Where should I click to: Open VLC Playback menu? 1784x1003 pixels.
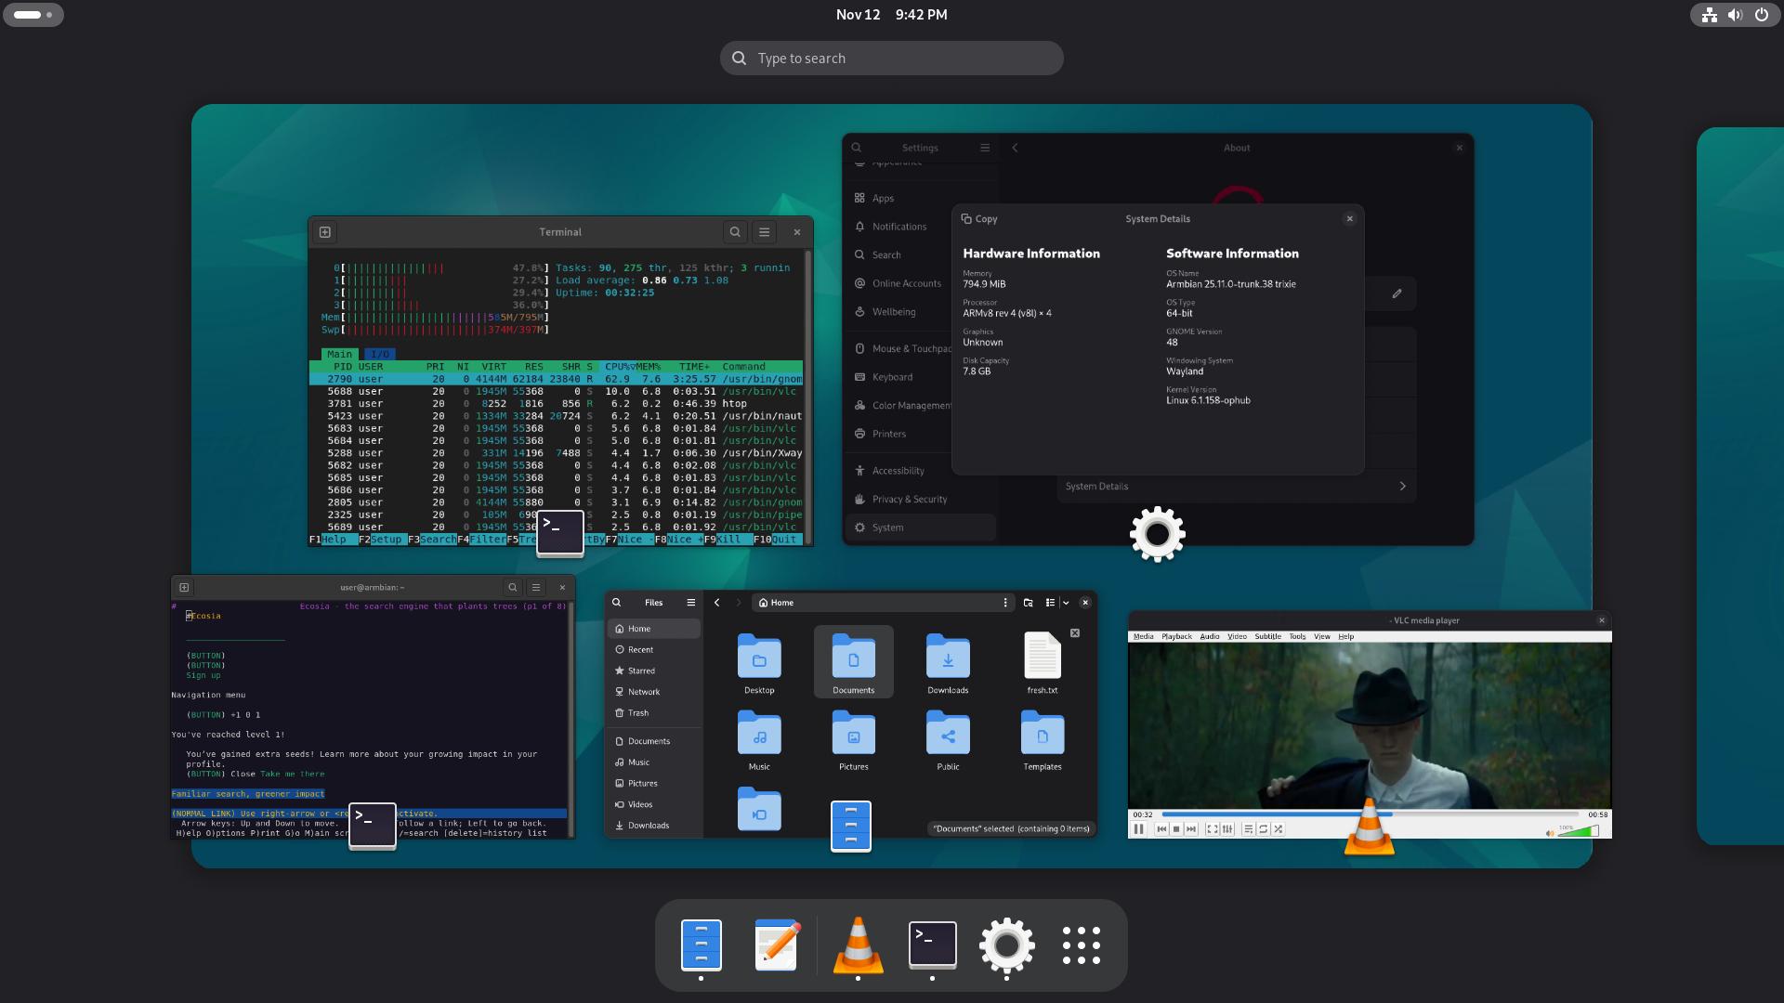pyautogui.click(x=1176, y=637)
